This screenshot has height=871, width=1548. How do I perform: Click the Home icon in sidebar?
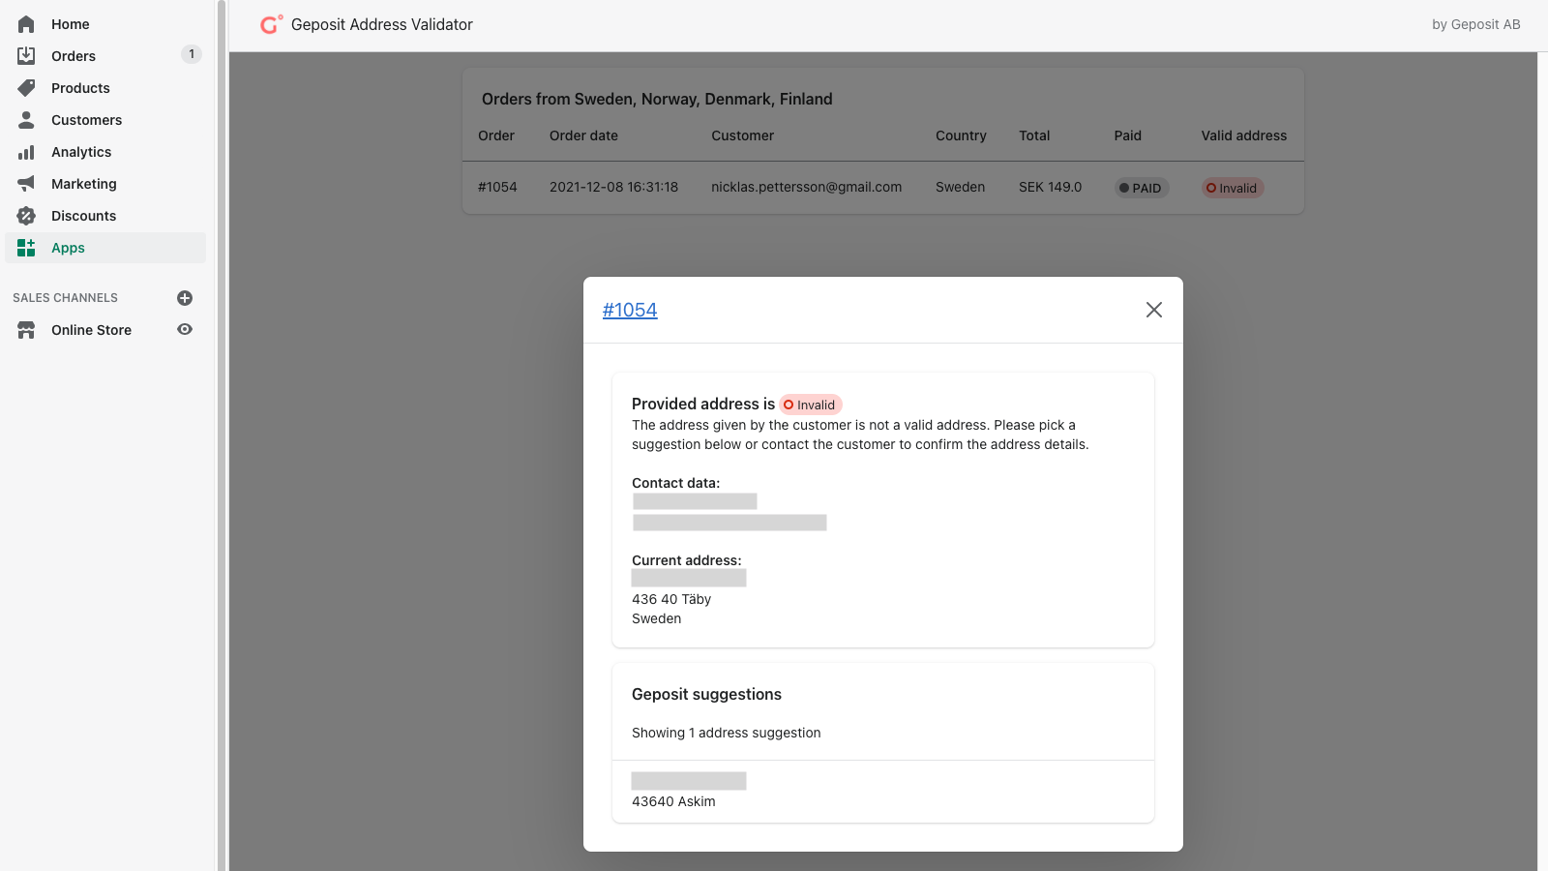click(x=26, y=24)
